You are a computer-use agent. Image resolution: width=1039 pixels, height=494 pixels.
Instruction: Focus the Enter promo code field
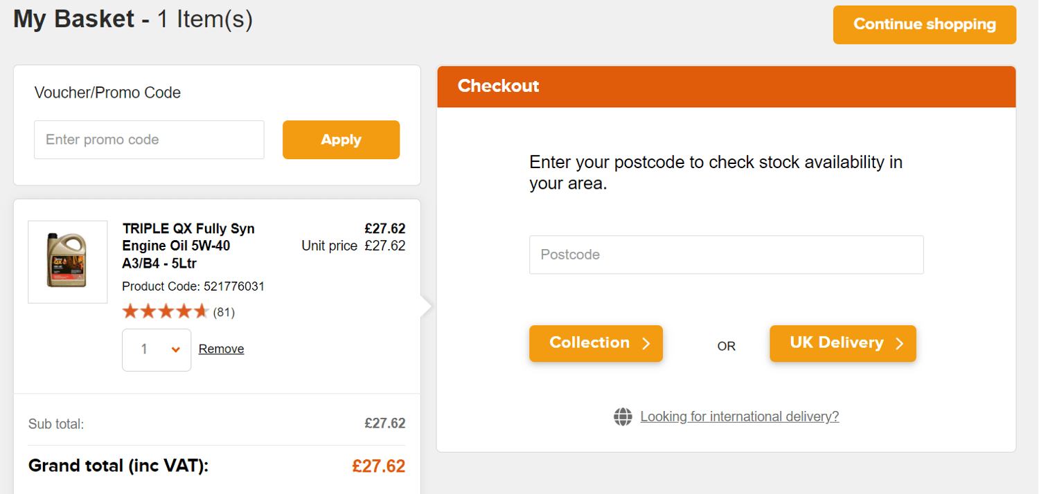pyautogui.click(x=149, y=140)
